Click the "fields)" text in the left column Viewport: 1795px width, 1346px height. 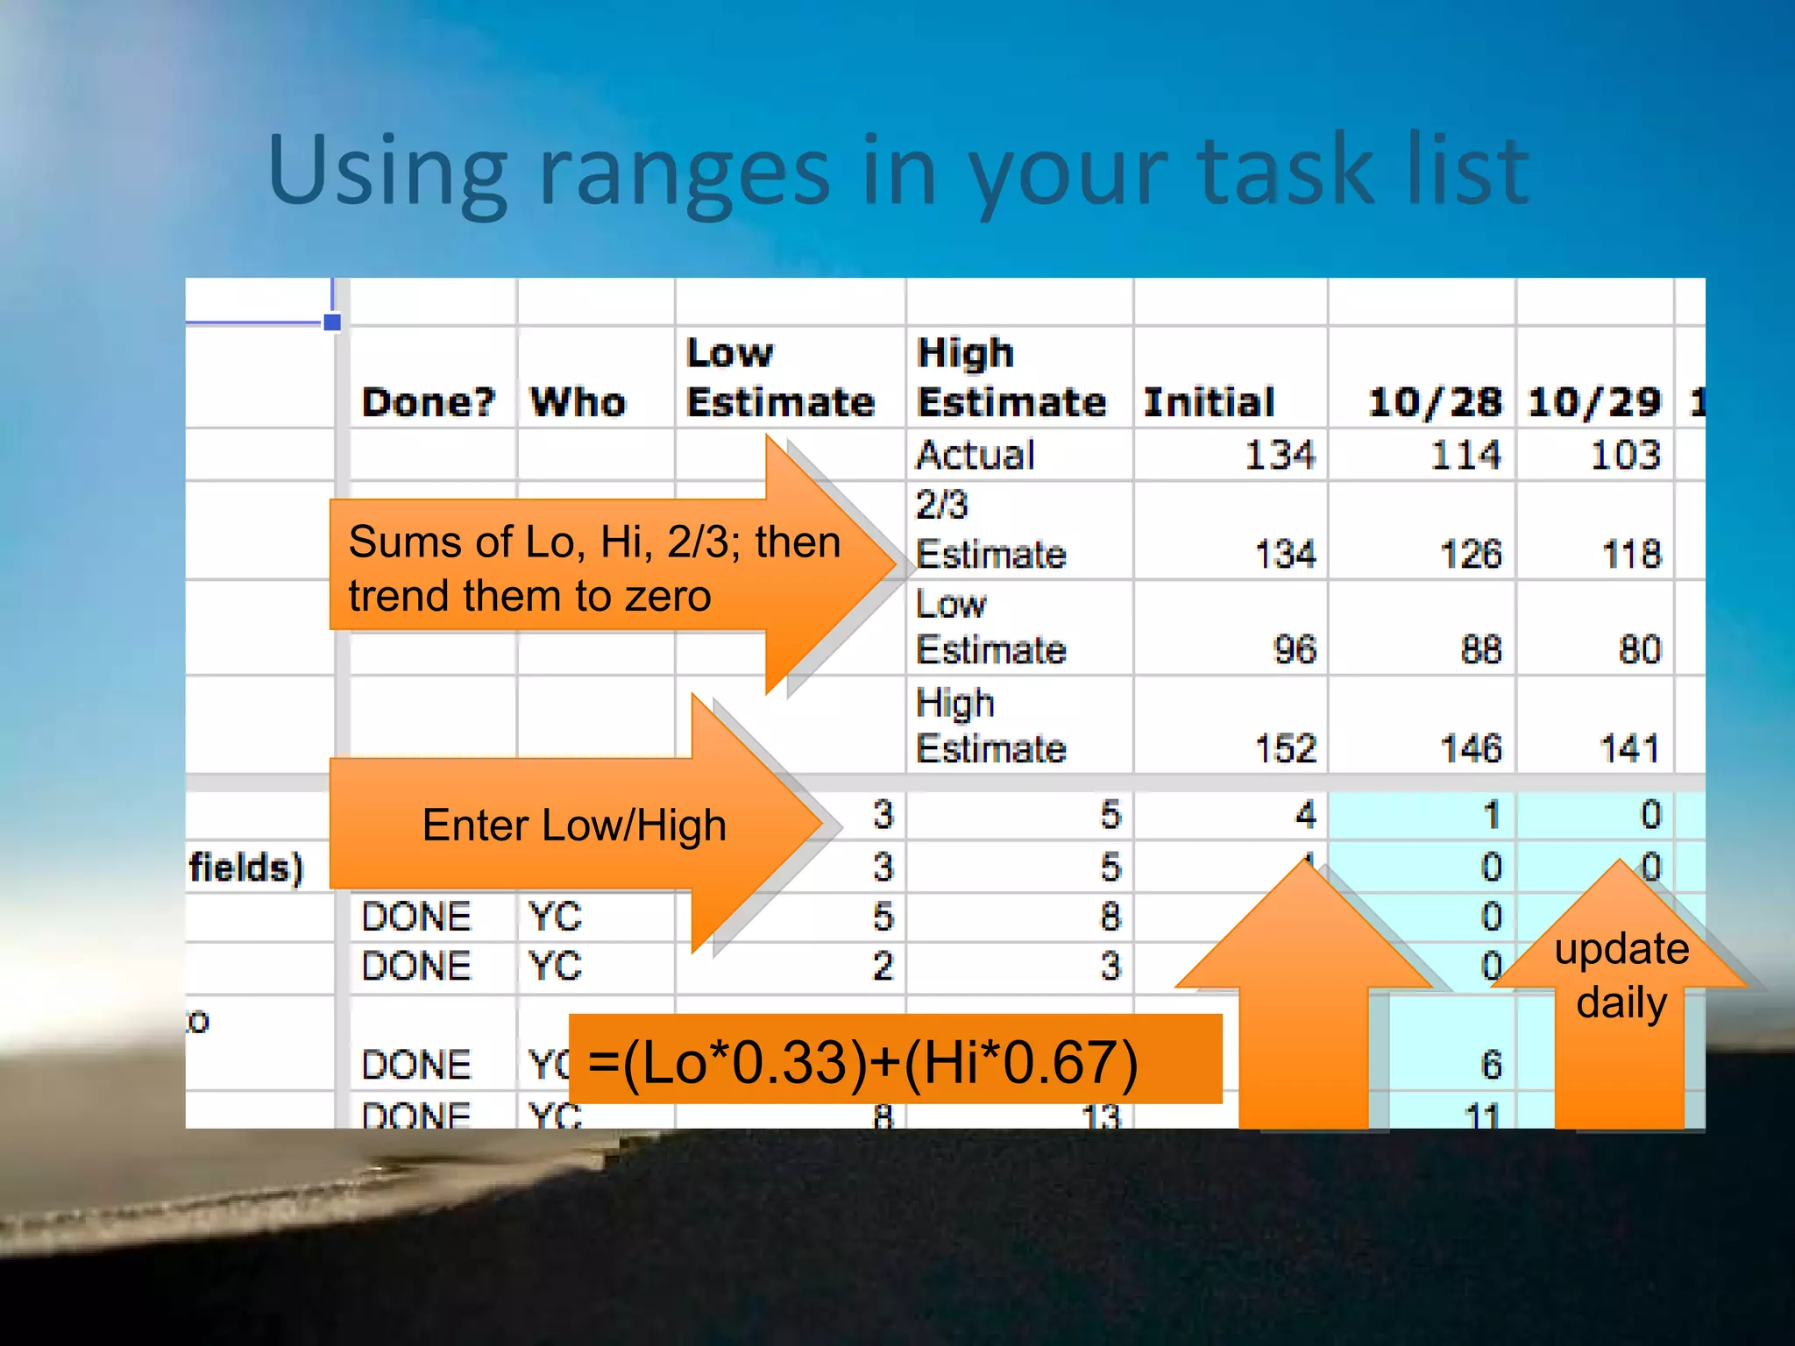[246, 868]
